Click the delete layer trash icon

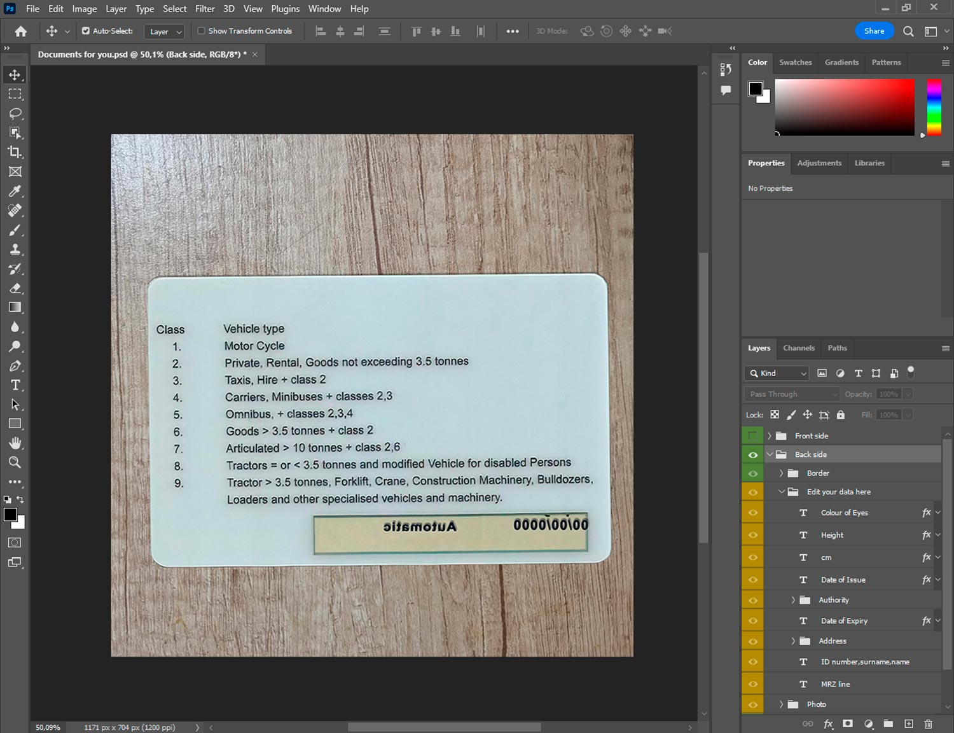click(x=928, y=723)
